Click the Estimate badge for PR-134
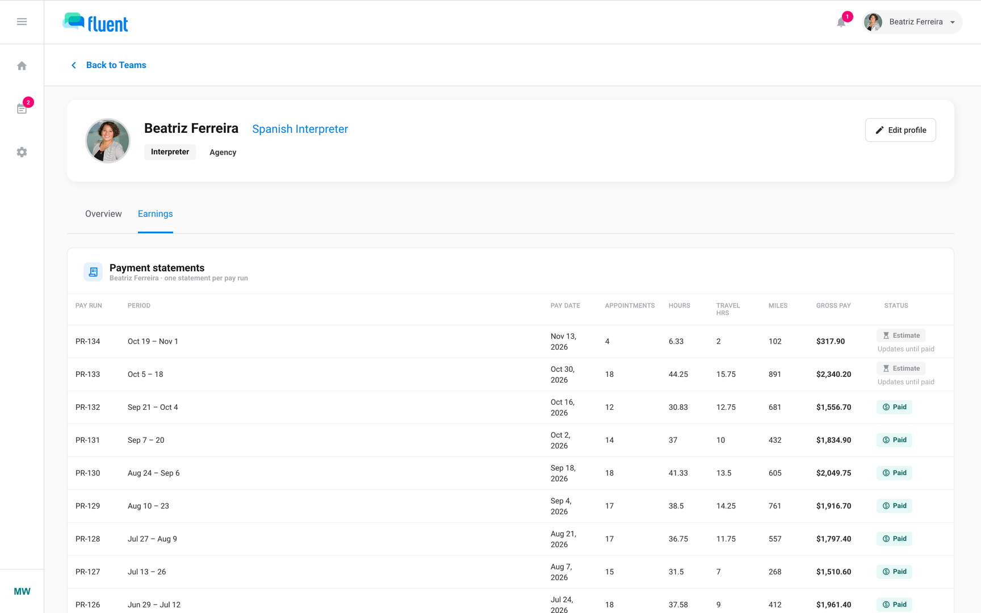The image size is (981, 613). pyautogui.click(x=901, y=335)
